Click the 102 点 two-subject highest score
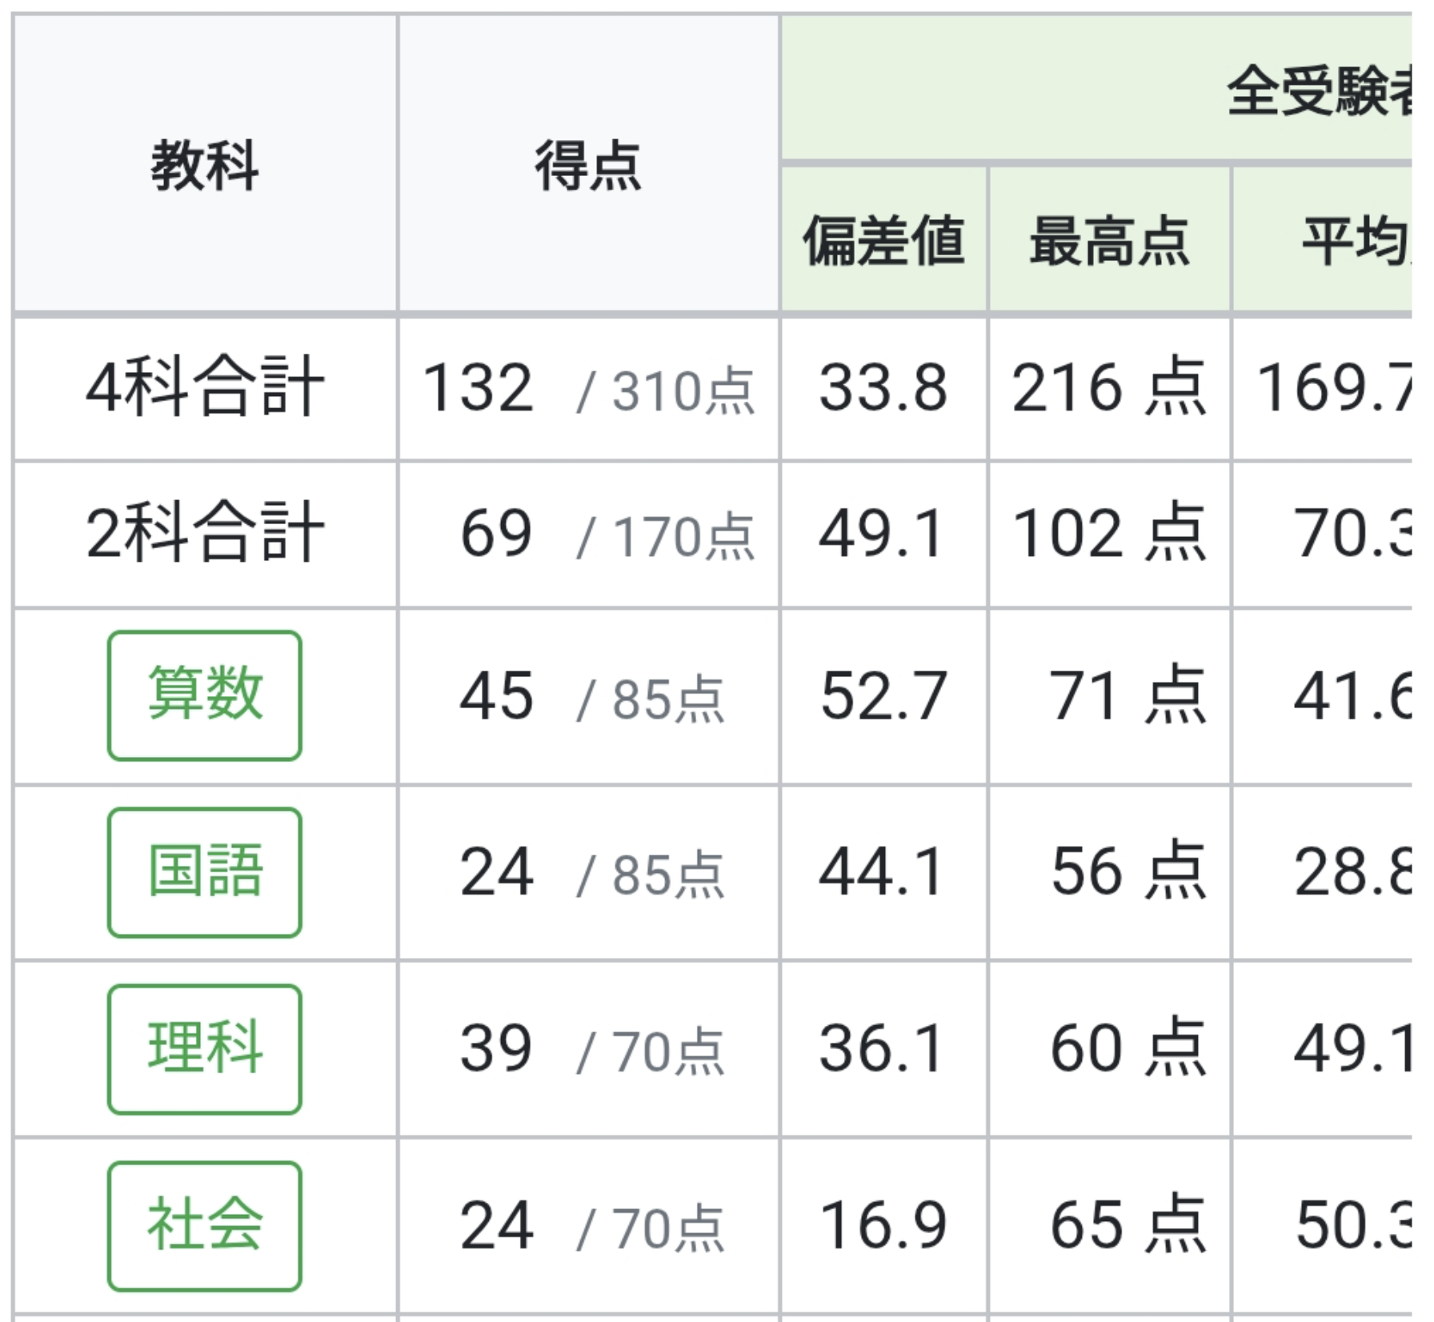This screenshot has height=1322, width=1434. 1109,534
